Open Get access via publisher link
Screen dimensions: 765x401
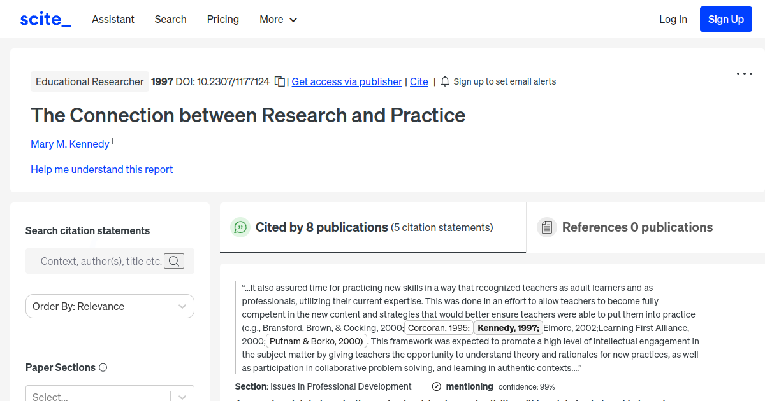[346, 81]
